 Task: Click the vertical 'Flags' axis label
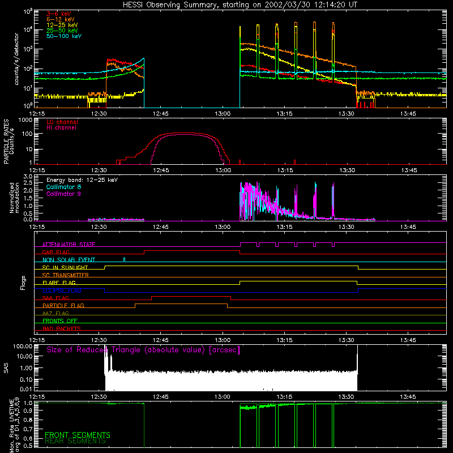pyautogui.click(x=23, y=283)
